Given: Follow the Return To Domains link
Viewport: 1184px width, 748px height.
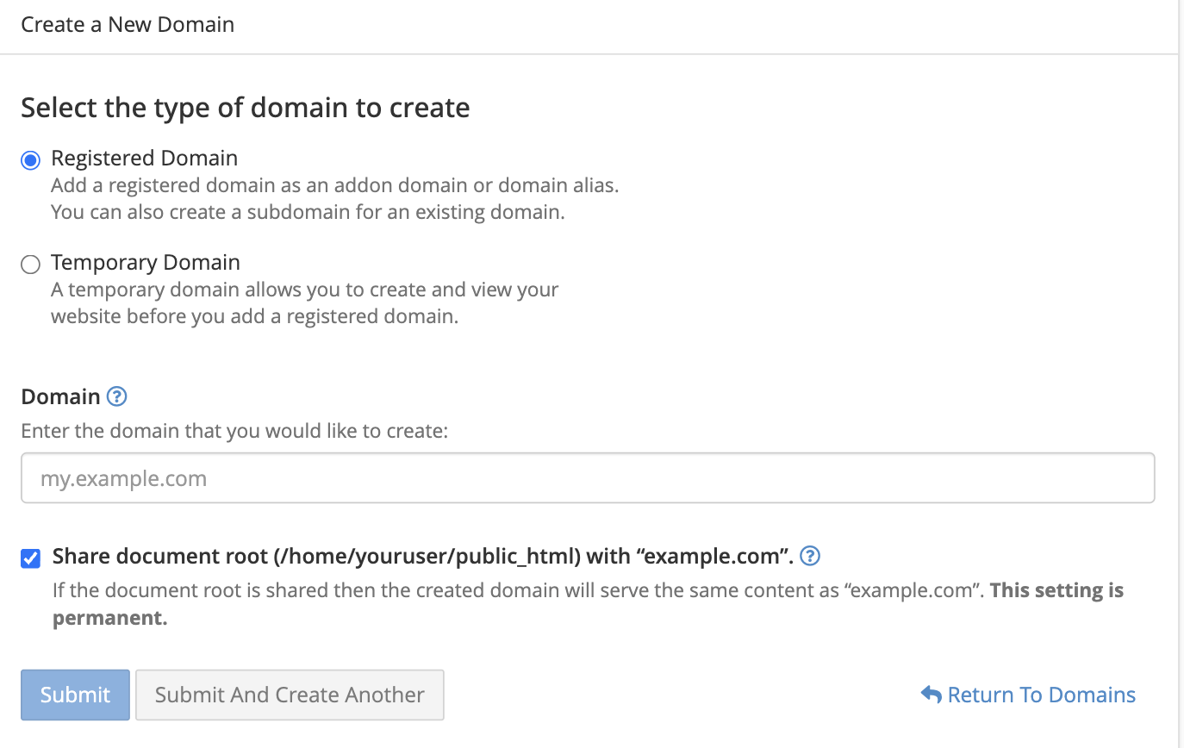Looking at the screenshot, I should point(1028,695).
